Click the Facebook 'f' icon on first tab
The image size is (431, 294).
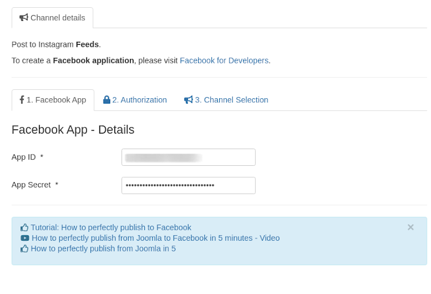22,99
